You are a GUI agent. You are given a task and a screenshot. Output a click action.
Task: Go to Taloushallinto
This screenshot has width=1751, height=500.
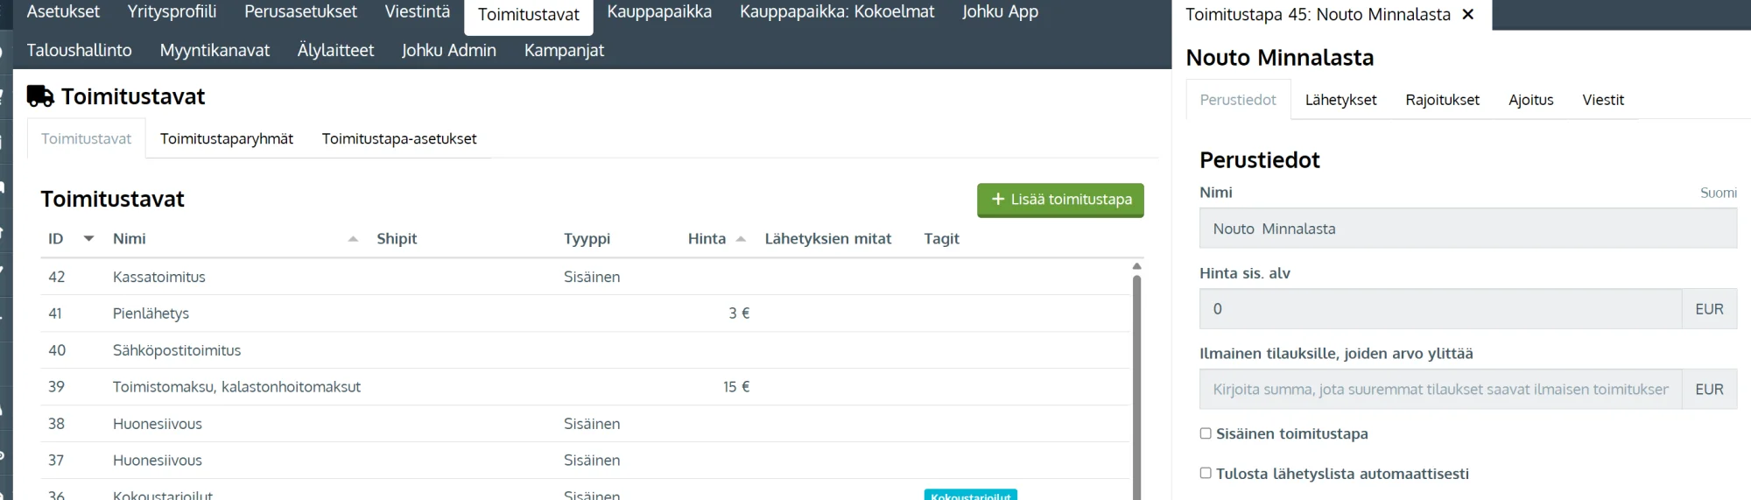80,51
